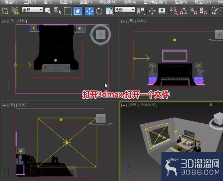This screenshot has height=181, width=223.
Task: Open the 创建(C) menu
Action: (85, 2)
